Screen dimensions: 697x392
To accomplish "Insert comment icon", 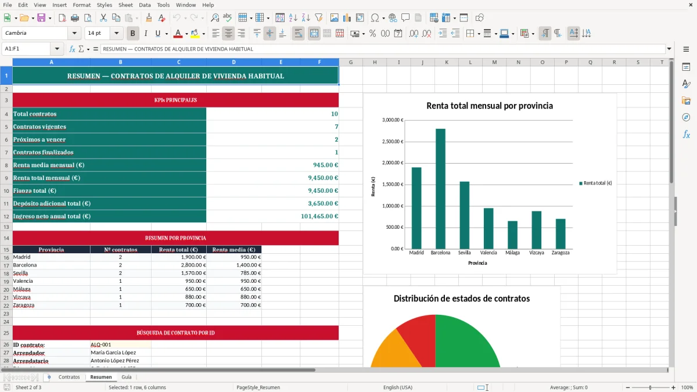I will pos(405,18).
